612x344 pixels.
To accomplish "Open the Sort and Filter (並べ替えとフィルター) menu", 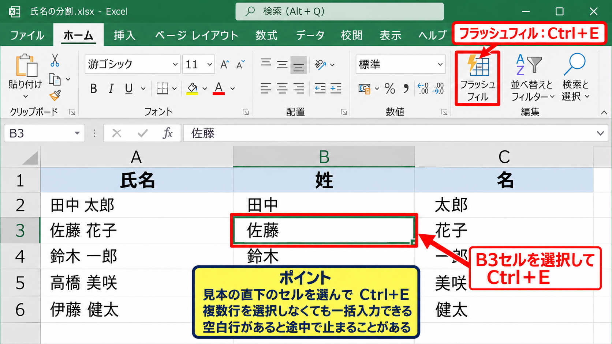I will pos(532,78).
